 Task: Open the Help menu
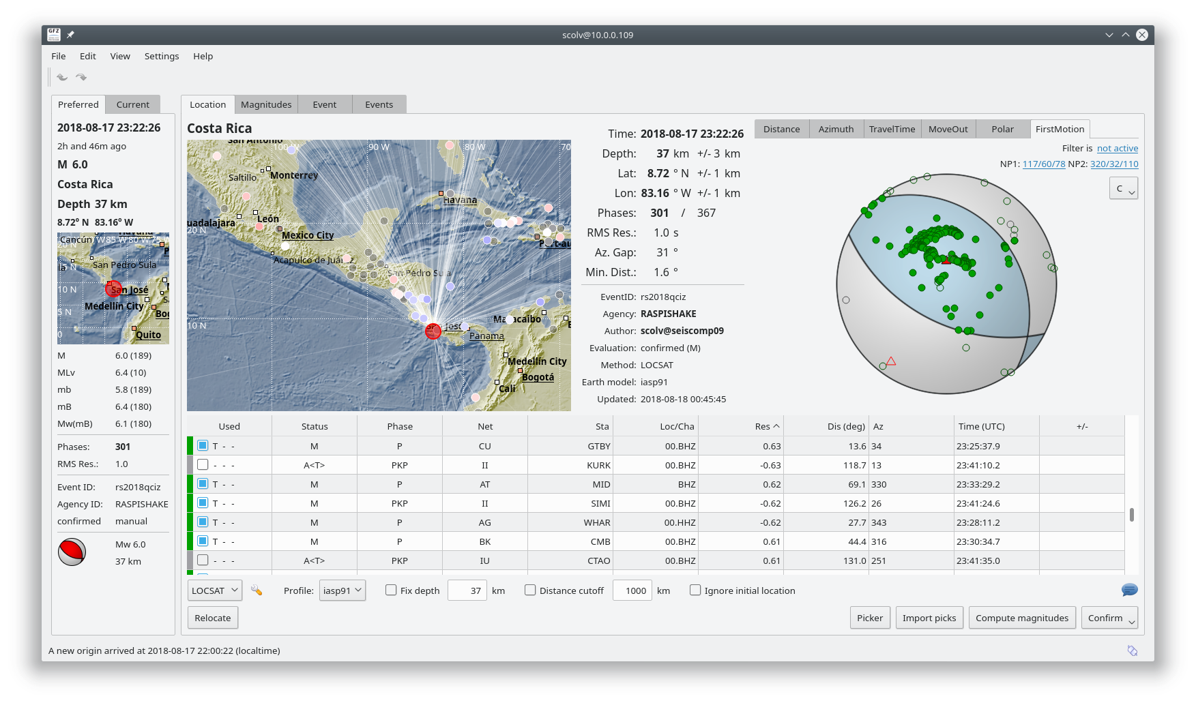(x=203, y=56)
